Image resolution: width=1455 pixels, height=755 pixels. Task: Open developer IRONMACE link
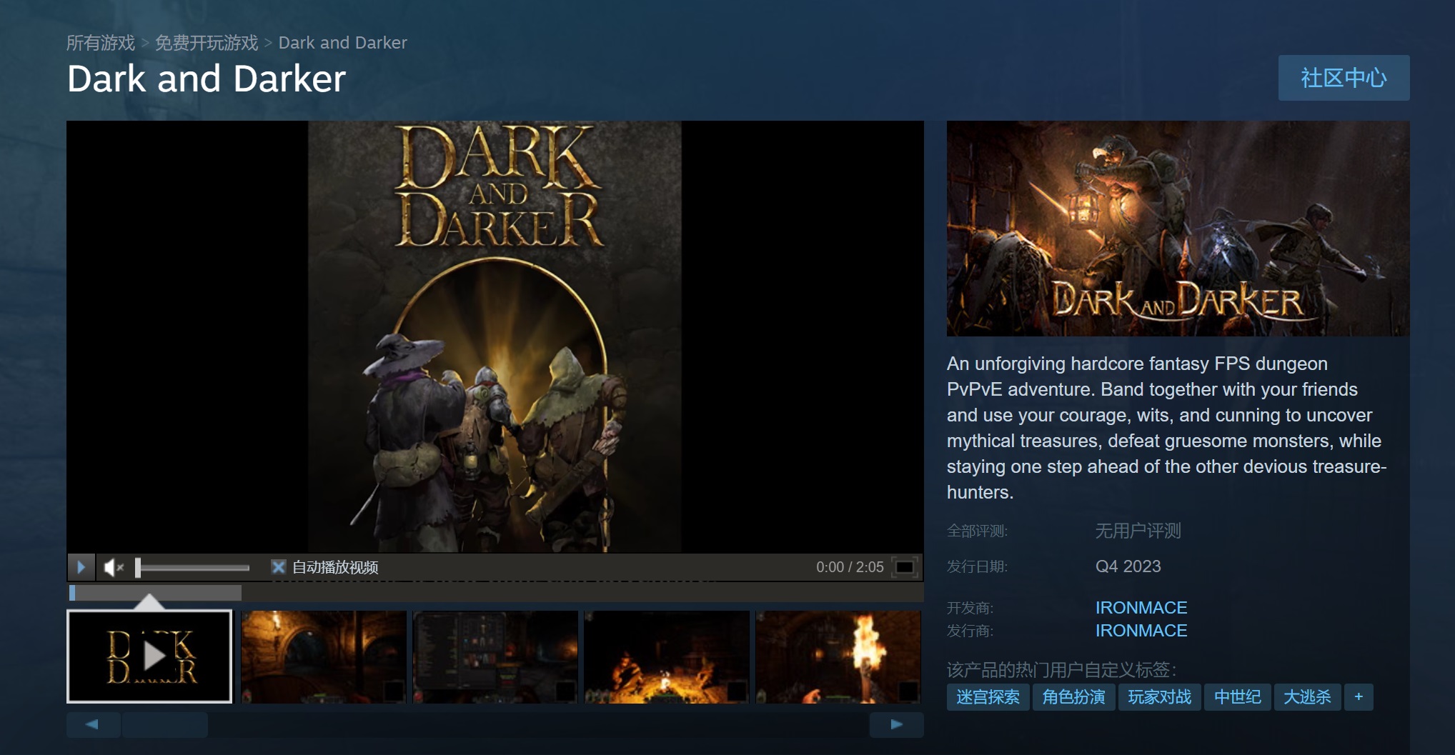point(1141,608)
